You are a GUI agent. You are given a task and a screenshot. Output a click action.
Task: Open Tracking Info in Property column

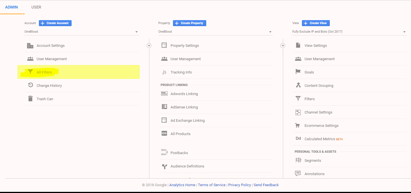tap(181, 72)
